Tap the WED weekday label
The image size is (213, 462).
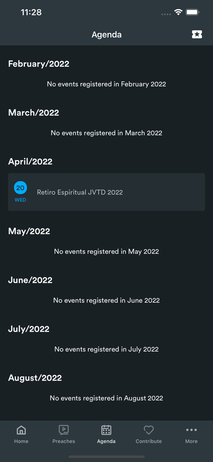tap(20, 200)
